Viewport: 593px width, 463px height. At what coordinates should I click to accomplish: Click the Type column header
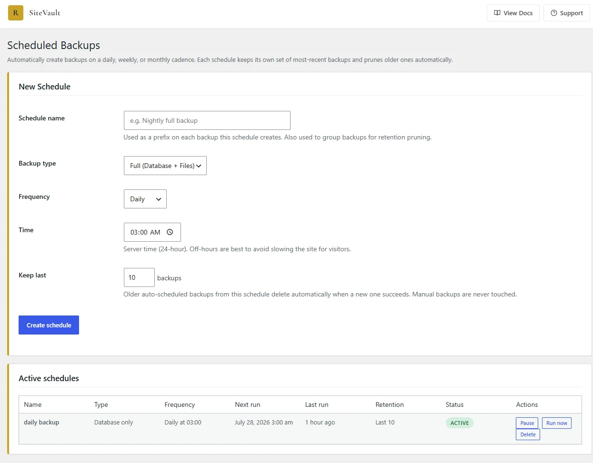(101, 404)
